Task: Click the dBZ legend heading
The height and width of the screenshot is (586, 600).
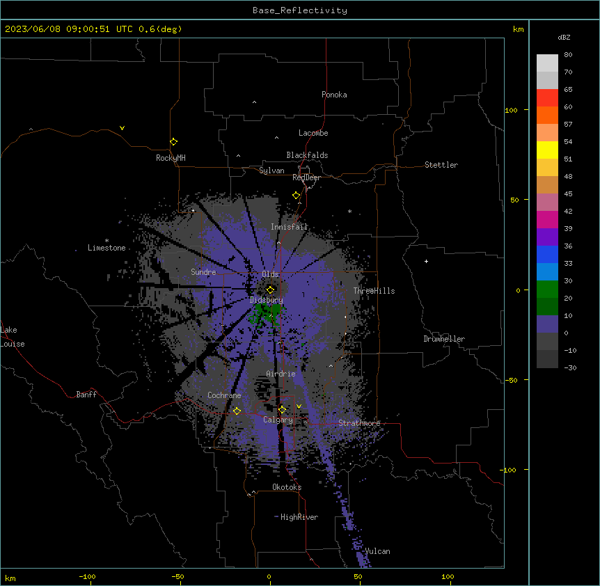Action: click(x=564, y=37)
